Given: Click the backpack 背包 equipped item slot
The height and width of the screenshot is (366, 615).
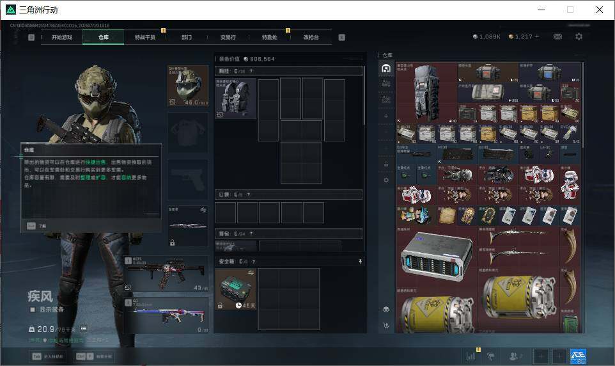Looking at the screenshot, I should [236, 246].
